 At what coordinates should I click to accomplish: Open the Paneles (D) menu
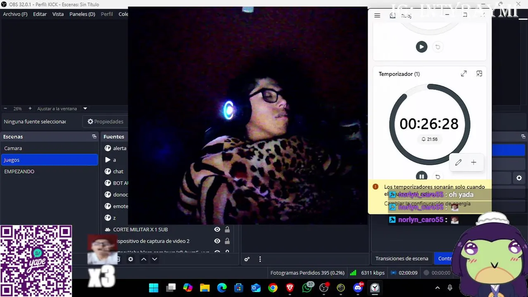[82, 14]
